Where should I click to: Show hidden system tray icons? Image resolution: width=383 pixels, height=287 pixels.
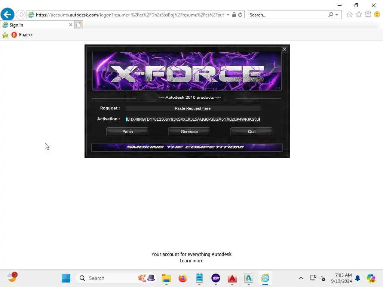click(x=301, y=278)
